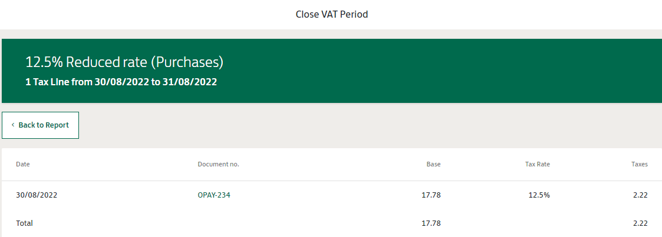Click the Taxes column header

pyautogui.click(x=640, y=165)
